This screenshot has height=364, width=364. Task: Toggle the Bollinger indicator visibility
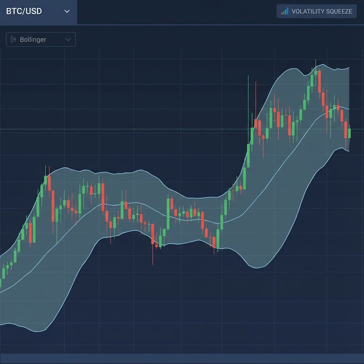(x=40, y=39)
